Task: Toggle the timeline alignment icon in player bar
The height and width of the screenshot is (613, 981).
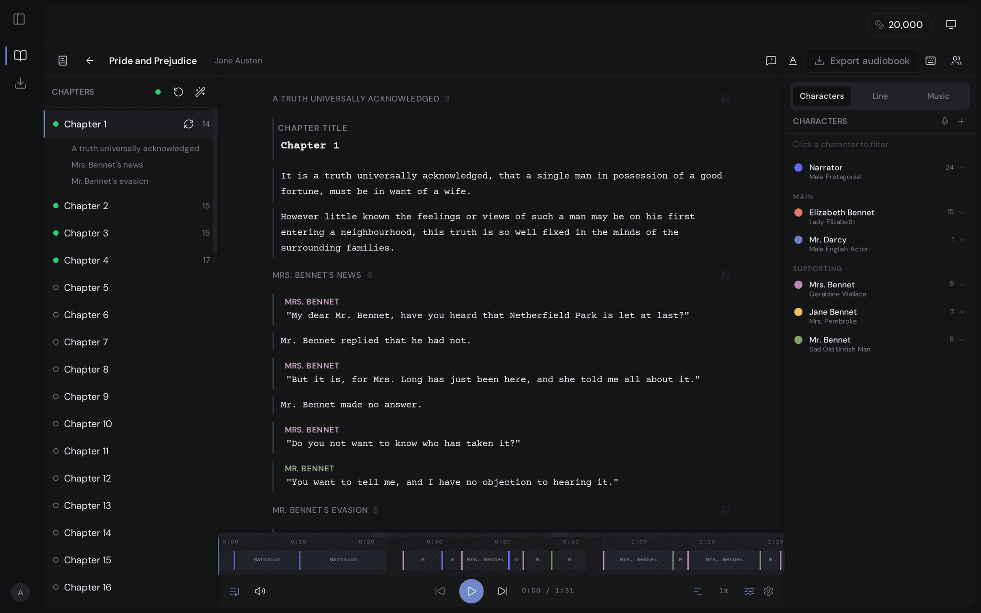Action: (697, 591)
